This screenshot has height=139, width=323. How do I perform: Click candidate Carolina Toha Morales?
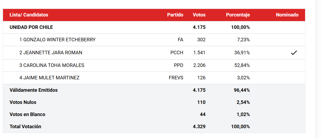[x=52, y=65]
